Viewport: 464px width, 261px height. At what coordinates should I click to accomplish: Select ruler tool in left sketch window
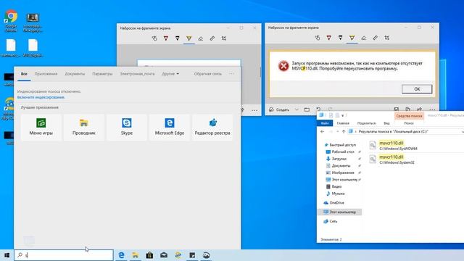212,38
